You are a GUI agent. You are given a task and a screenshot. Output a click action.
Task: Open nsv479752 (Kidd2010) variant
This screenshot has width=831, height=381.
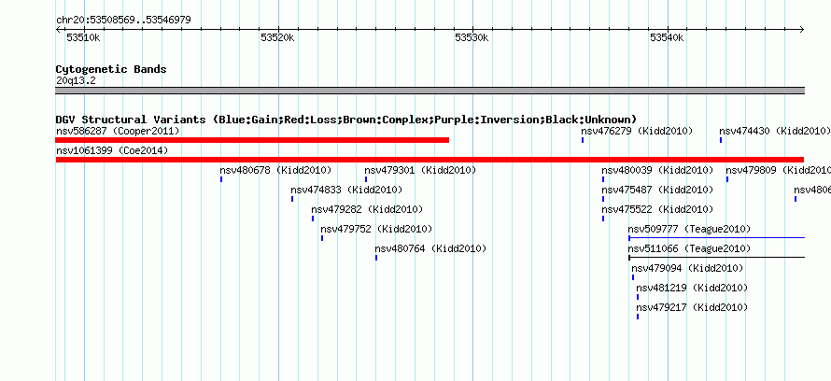(x=376, y=229)
